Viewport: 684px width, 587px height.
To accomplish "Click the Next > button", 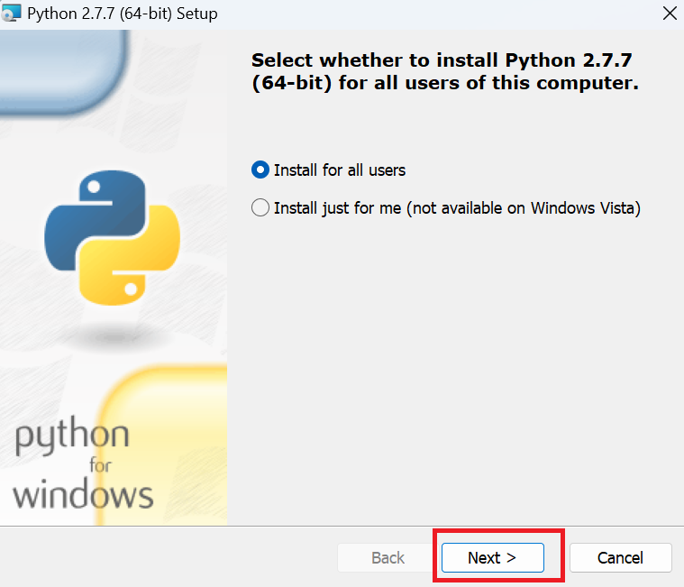I will coord(492,557).
